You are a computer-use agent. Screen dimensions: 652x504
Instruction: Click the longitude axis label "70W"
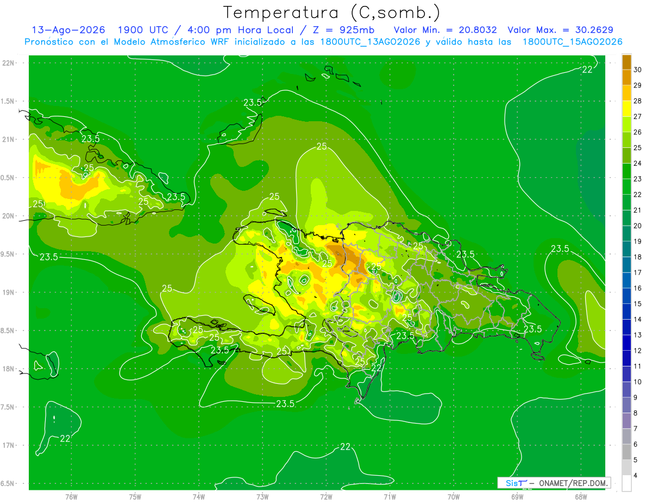tap(453, 497)
